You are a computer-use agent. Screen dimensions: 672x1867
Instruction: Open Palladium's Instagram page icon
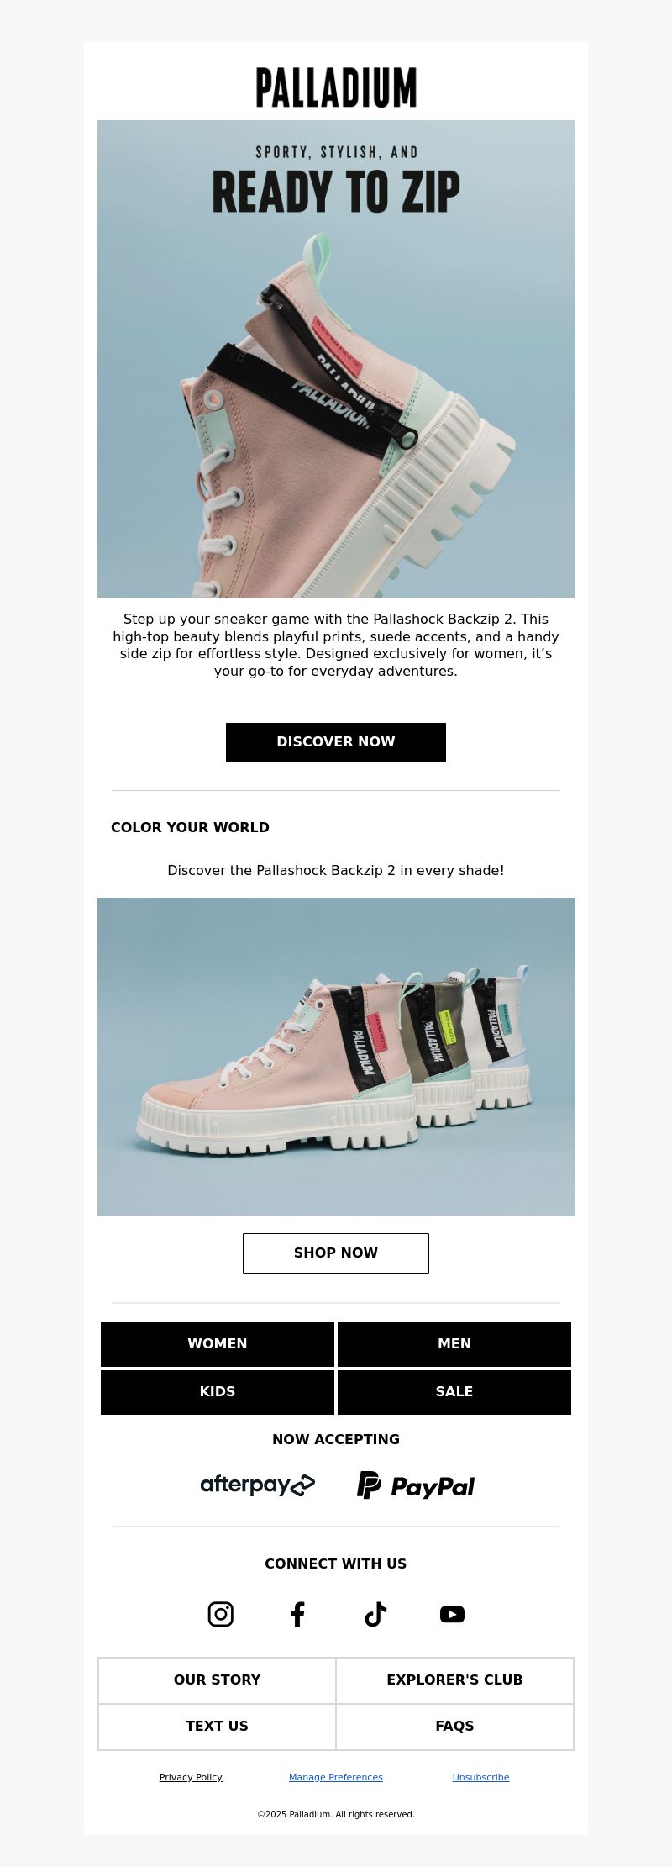[220, 1614]
